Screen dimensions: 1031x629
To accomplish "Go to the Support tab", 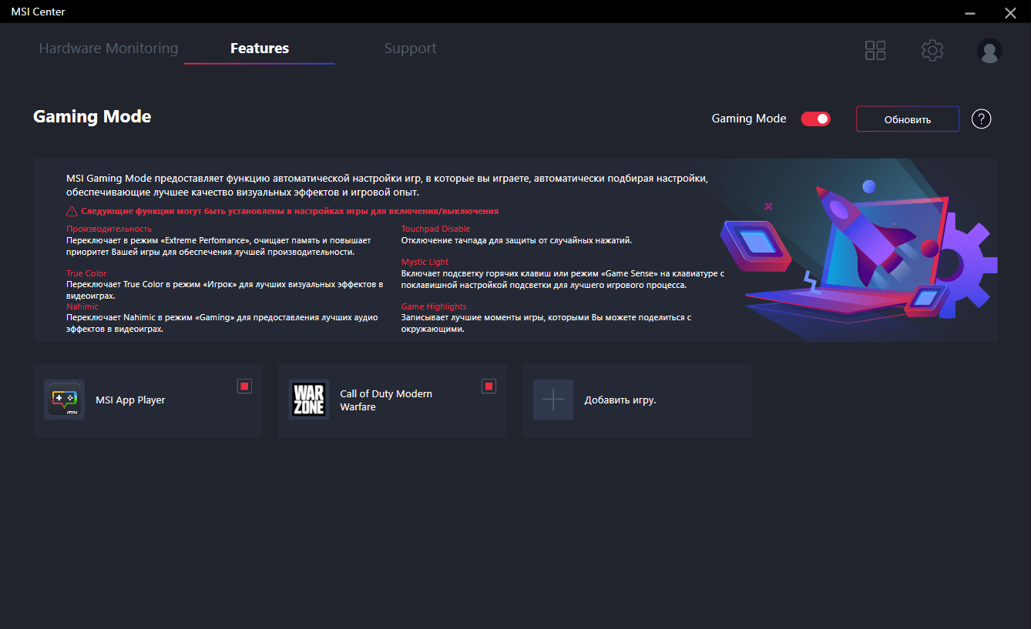I will 411,49.
